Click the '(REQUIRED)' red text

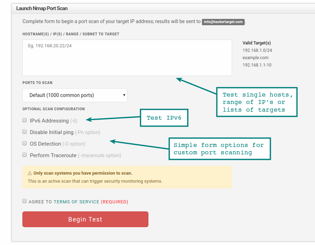(x=114, y=202)
